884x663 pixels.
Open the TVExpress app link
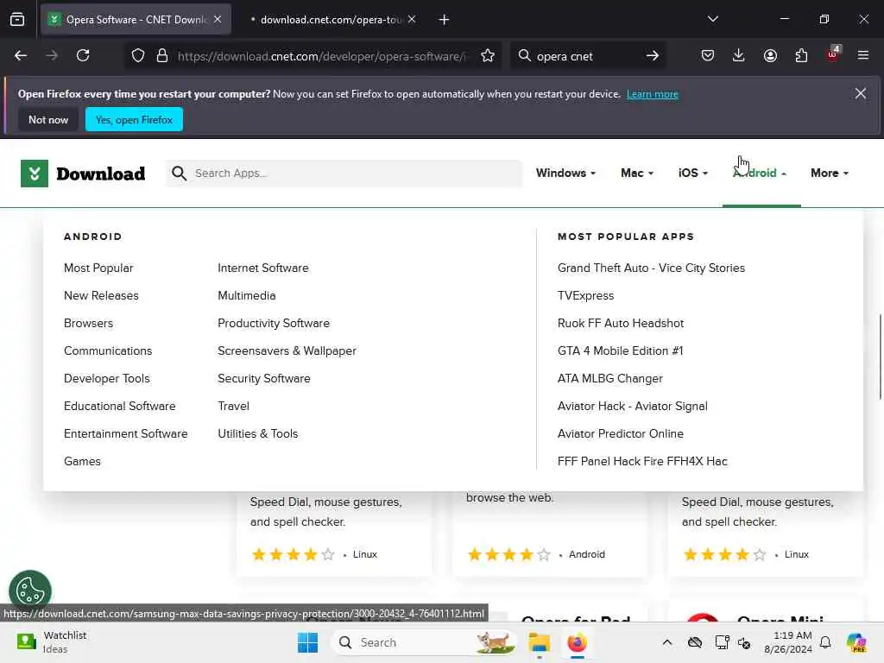pos(586,296)
